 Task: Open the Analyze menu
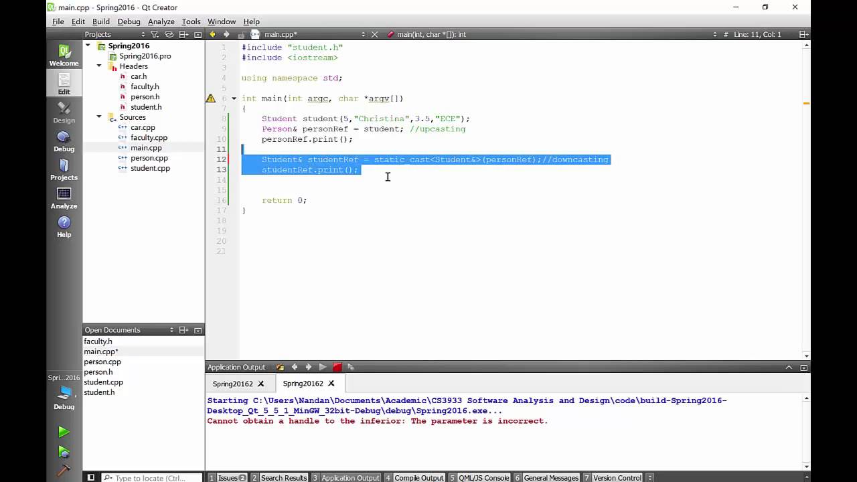(x=161, y=21)
